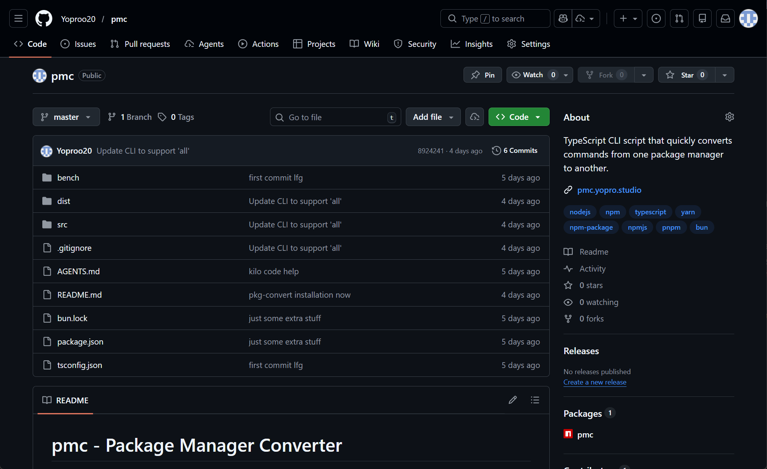Open the Add file dropdown
Image resolution: width=767 pixels, height=469 pixels.
433,117
